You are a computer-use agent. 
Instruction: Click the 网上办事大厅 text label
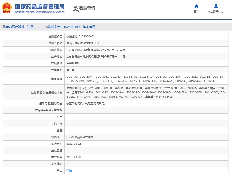[x=216, y=12]
